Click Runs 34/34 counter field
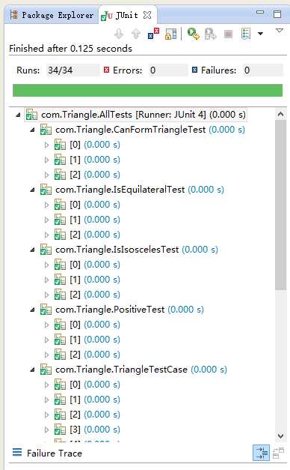Screen dimensions: 290x470 (73, 70)
